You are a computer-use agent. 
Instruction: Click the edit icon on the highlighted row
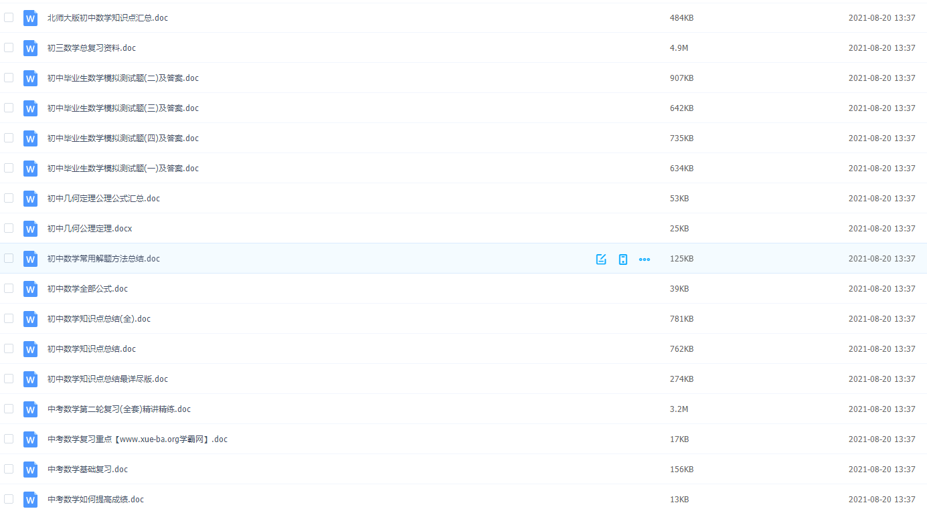[601, 259]
